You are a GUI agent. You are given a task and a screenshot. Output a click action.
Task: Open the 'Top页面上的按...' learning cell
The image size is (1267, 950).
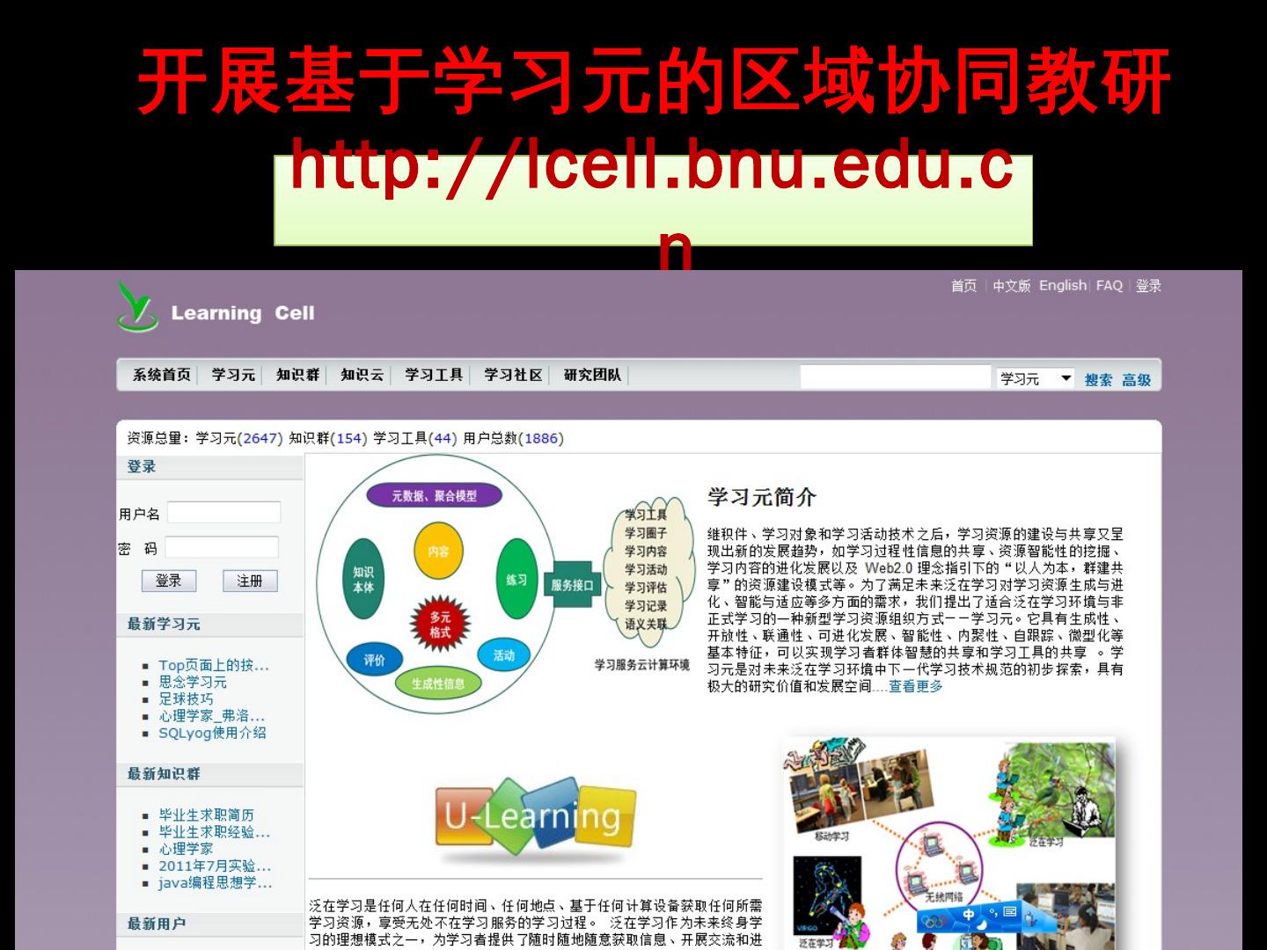[x=214, y=665]
